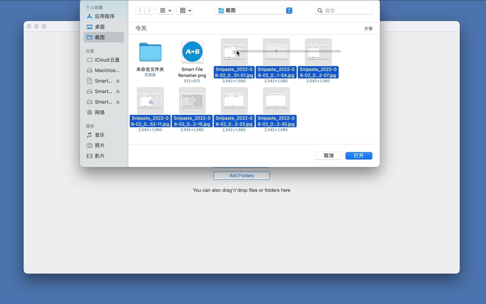
Task: Open the icon view options dropdown
Action: tap(165, 10)
